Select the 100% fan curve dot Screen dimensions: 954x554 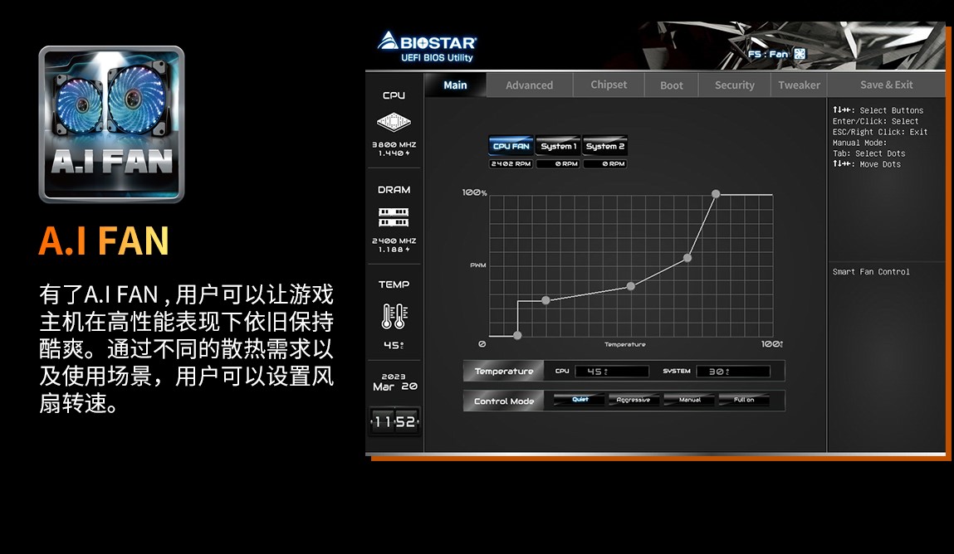pyautogui.click(x=716, y=194)
